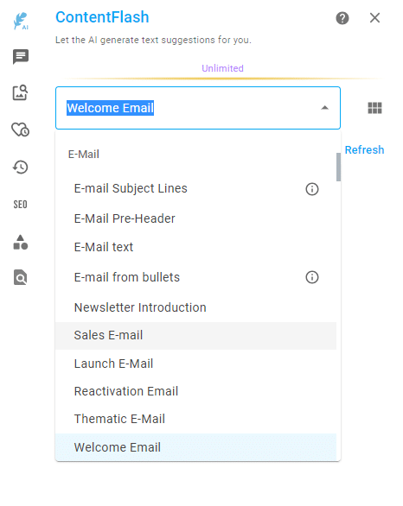403x506 pixels.
Task: Show info for E-mail from bullets
Action: [x=312, y=277]
